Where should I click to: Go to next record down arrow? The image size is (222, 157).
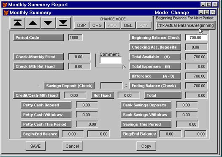pos(48,23)
